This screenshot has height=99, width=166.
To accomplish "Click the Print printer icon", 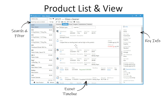I will tap(62, 22).
